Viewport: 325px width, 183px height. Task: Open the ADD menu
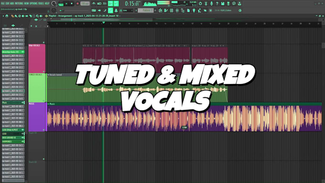pos(12,3)
